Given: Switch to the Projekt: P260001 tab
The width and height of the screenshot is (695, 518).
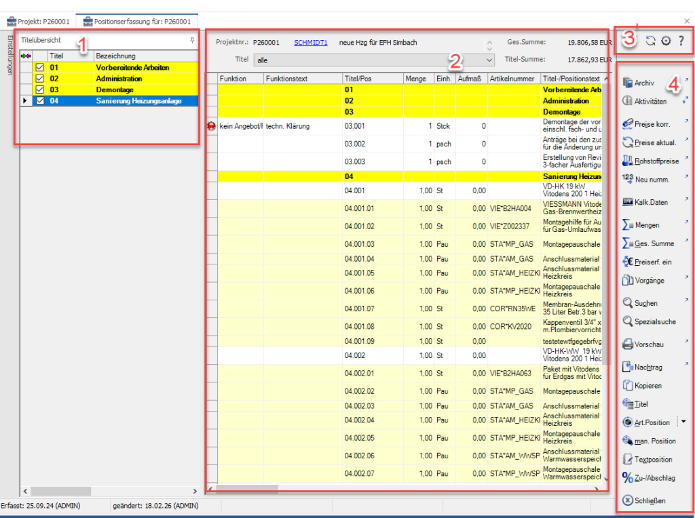Looking at the screenshot, I should click(38, 22).
